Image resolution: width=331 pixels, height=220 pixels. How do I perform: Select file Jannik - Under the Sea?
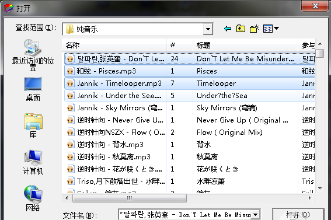click(x=119, y=96)
